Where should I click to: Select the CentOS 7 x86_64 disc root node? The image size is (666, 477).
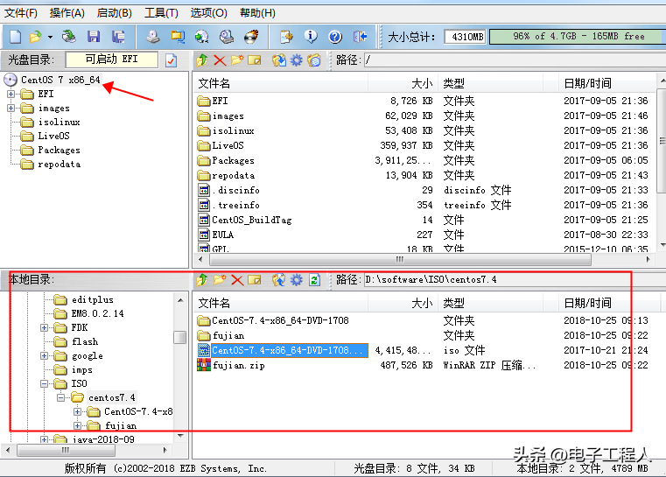point(60,80)
